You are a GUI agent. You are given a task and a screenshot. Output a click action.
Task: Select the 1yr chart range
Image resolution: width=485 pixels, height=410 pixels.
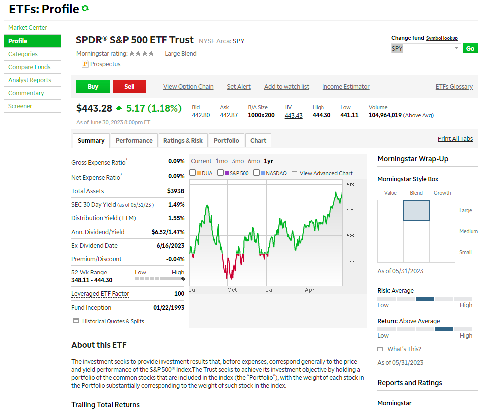coord(268,161)
